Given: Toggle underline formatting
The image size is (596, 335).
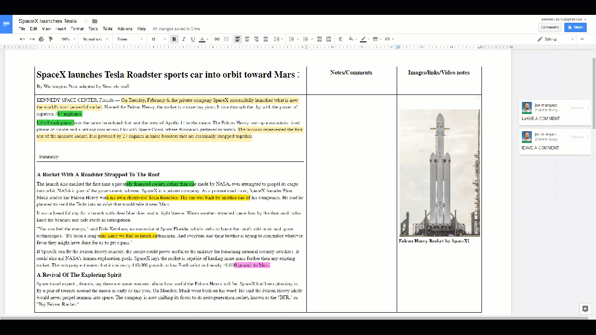Looking at the screenshot, I should coord(193,39).
